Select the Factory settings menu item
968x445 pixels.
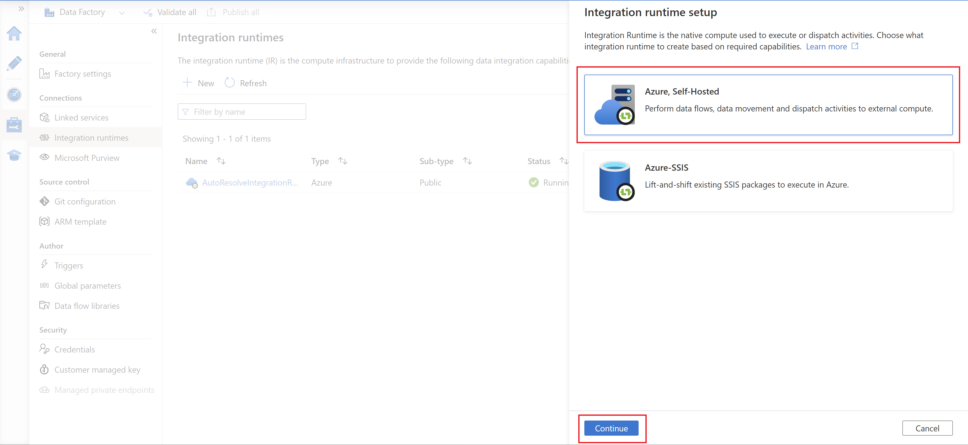tap(83, 73)
